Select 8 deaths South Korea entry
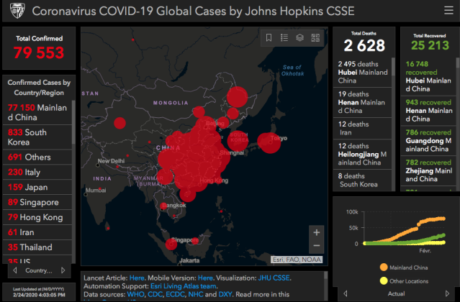This screenshot has height=302, width=460. point(362,180)
